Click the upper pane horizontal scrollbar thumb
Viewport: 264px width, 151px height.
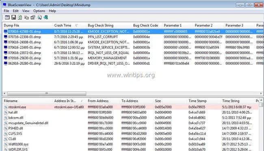pyautogui.click(x=47, y=93)
